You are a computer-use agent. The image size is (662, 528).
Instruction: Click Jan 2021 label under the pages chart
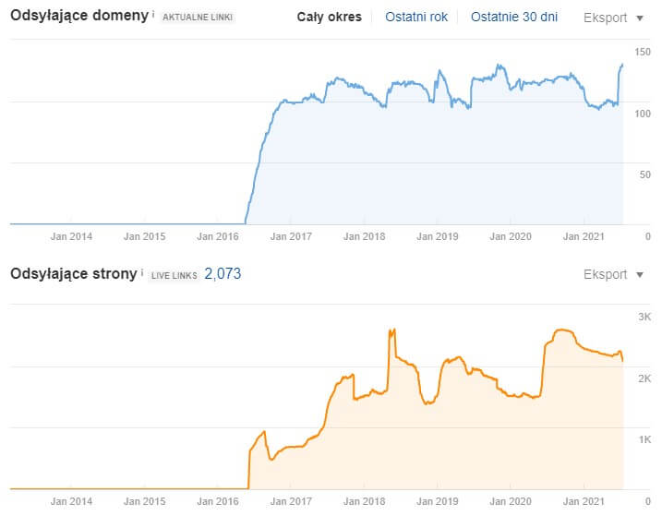[x=583, y=501]
